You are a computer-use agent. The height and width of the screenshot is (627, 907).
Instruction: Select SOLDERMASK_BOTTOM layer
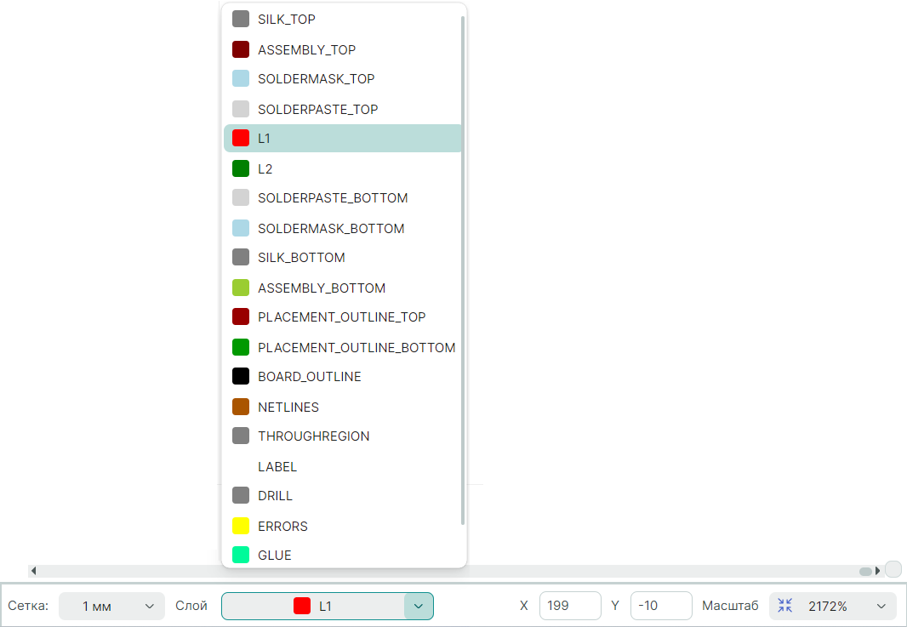pos(342,229)
